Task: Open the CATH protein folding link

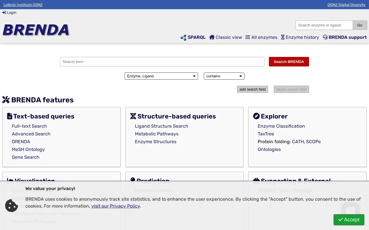Action: pos(298,141)
